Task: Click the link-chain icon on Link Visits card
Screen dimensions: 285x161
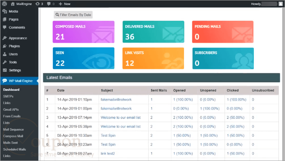Action: click(172, 61)
